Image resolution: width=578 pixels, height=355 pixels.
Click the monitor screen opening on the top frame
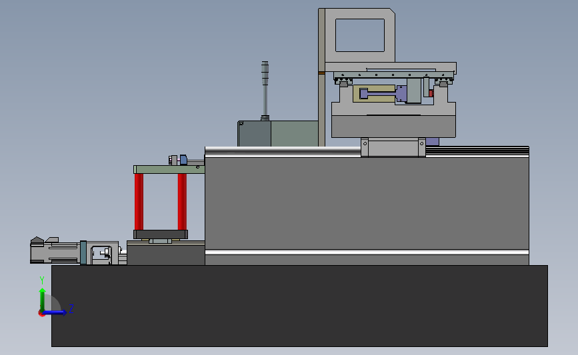(360, 35)
